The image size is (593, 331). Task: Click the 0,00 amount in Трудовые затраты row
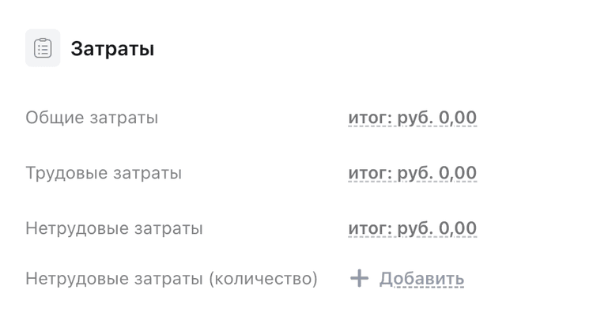458,173
